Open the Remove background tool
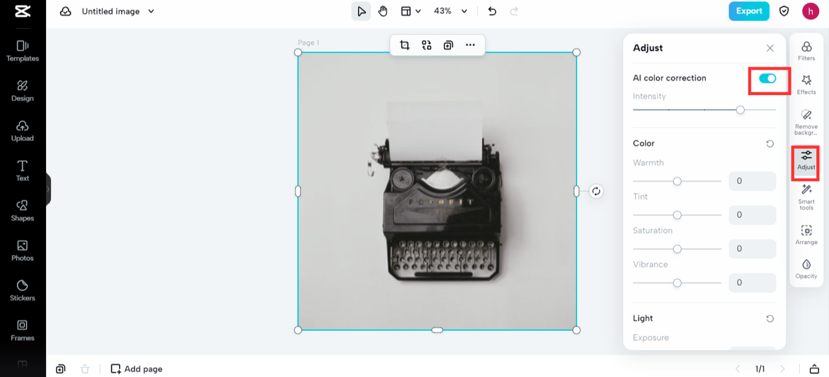Screen dimensions: 829x377 806,122
